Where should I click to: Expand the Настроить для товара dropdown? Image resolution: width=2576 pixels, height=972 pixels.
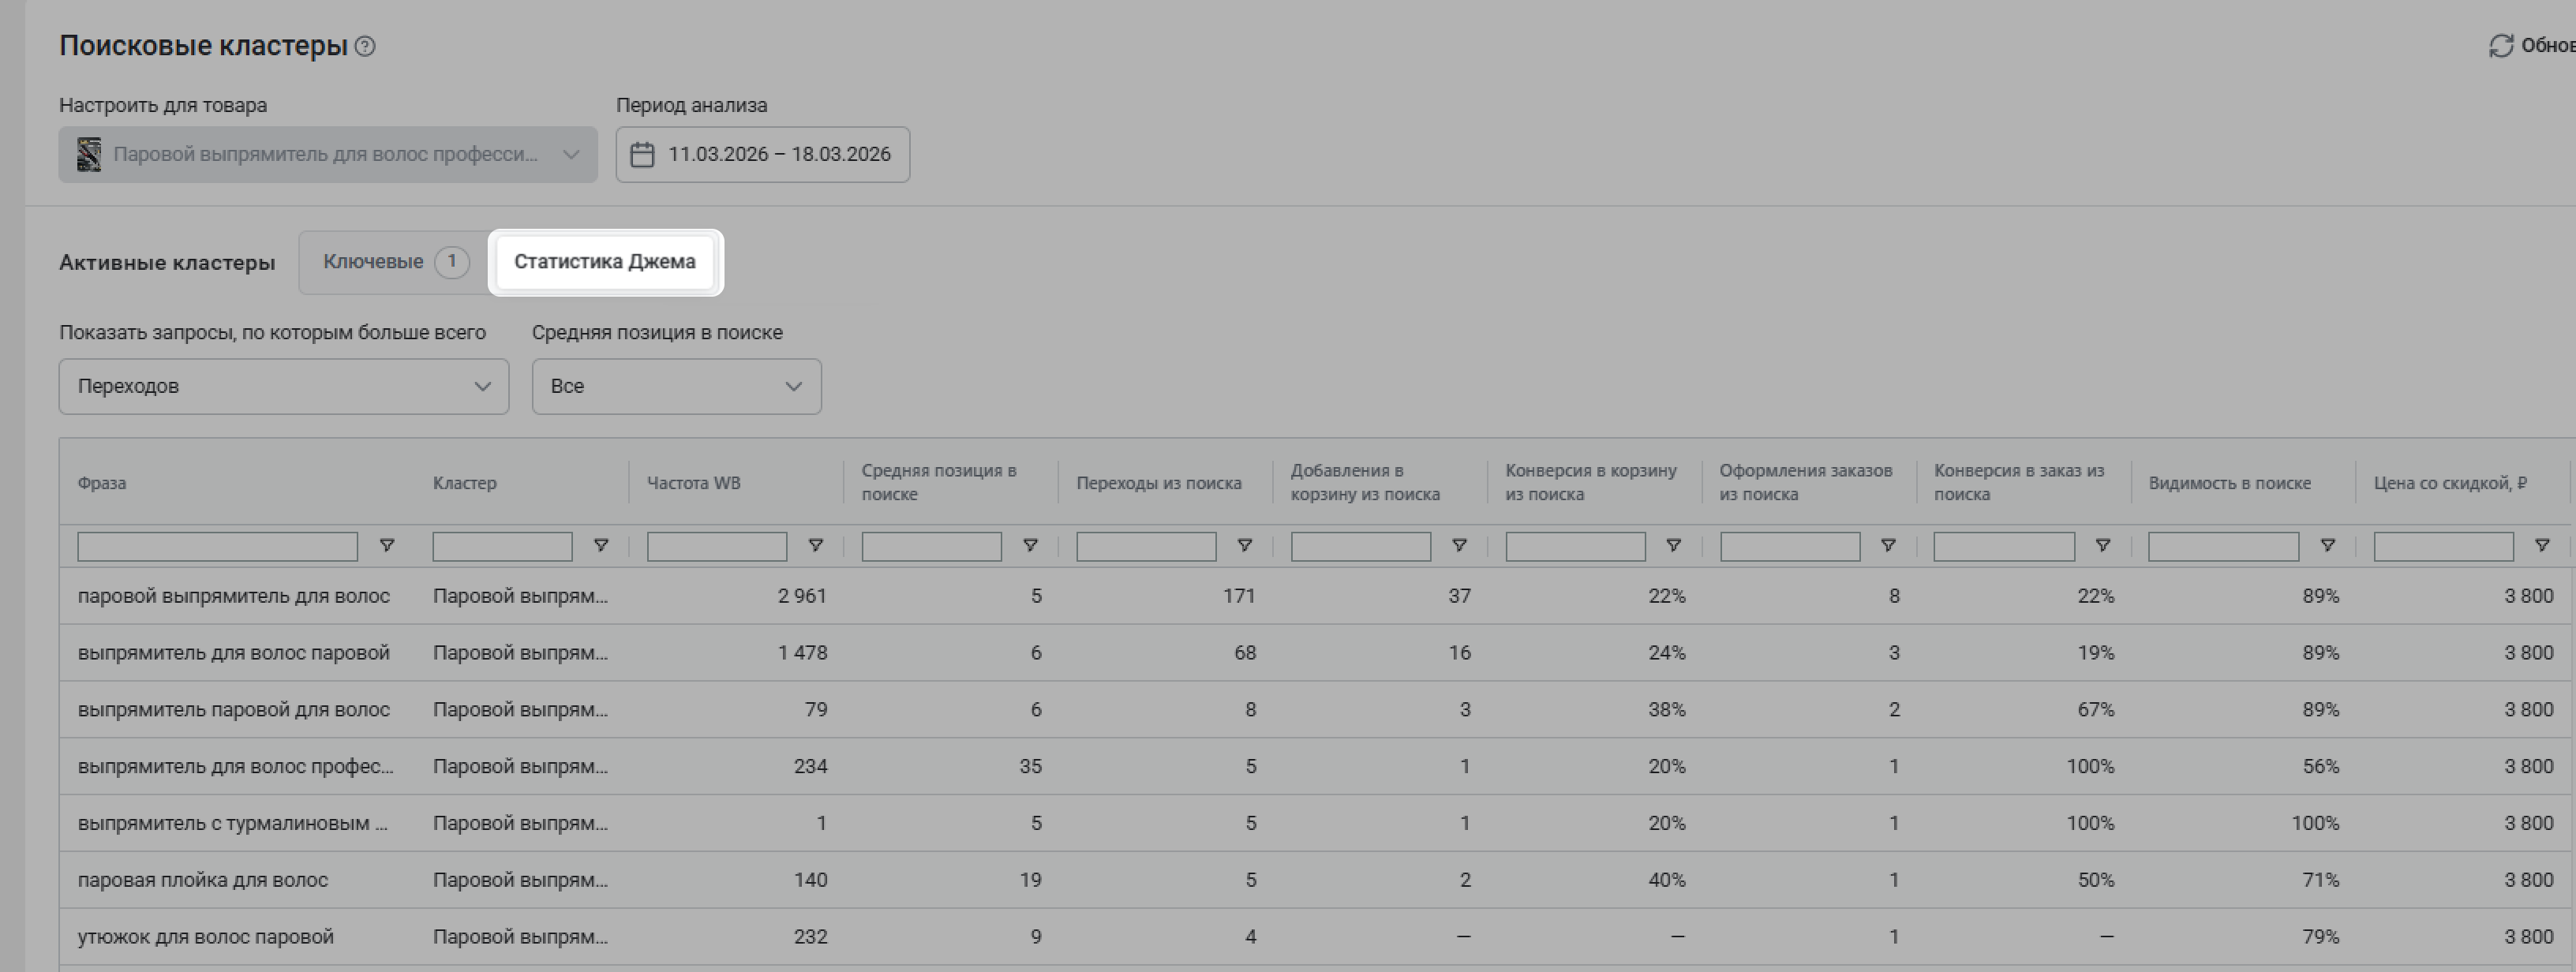570,155
